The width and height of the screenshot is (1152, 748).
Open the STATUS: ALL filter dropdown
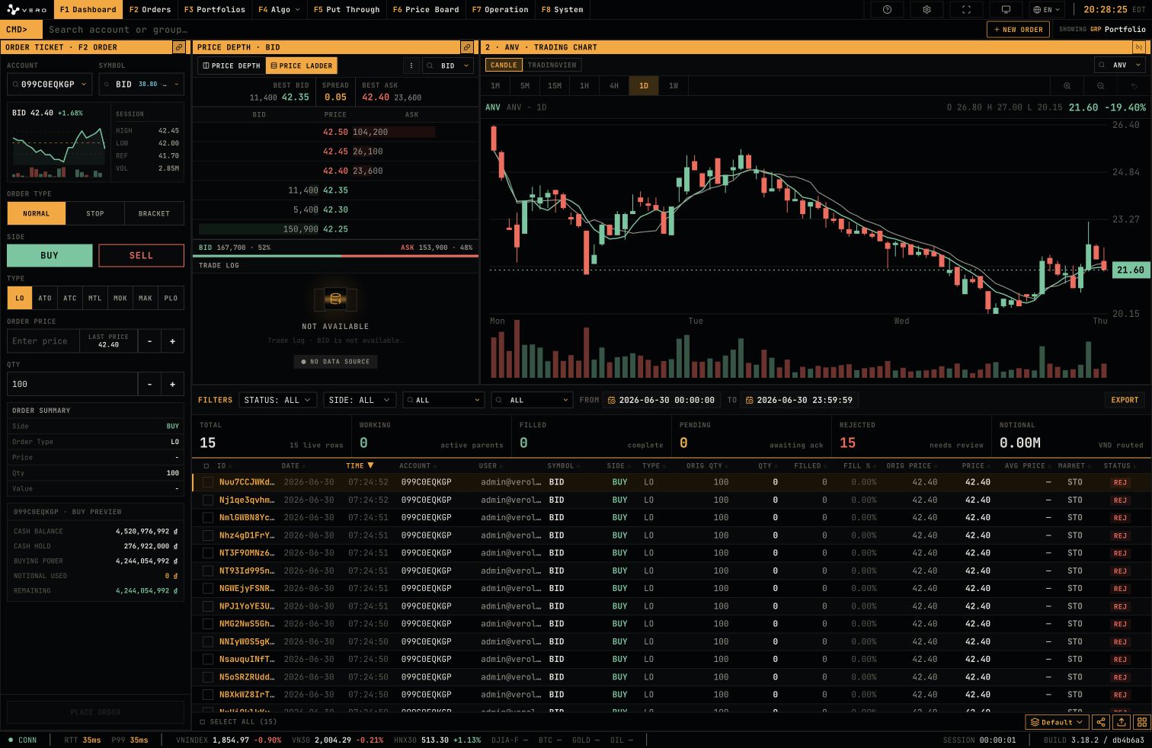click(x=277, y=400)
